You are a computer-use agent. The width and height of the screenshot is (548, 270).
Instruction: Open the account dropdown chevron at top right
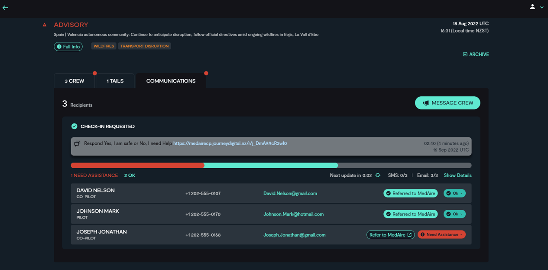[x=542, y=7]
